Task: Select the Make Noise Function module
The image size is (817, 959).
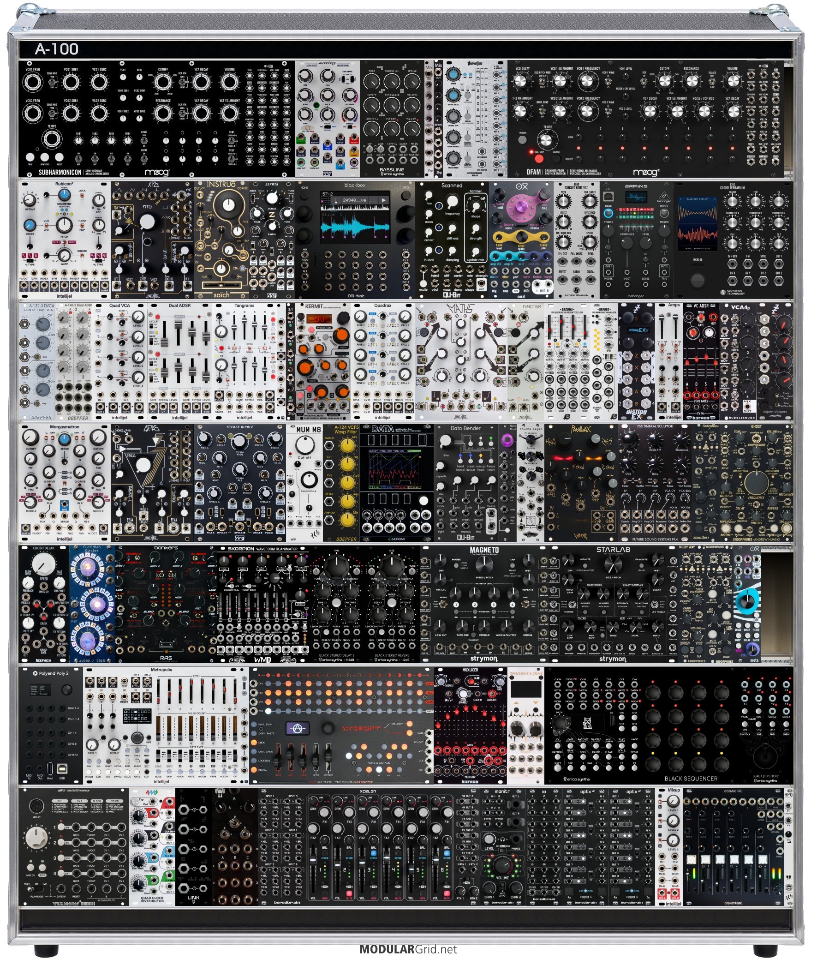Action: pos(525,361)
